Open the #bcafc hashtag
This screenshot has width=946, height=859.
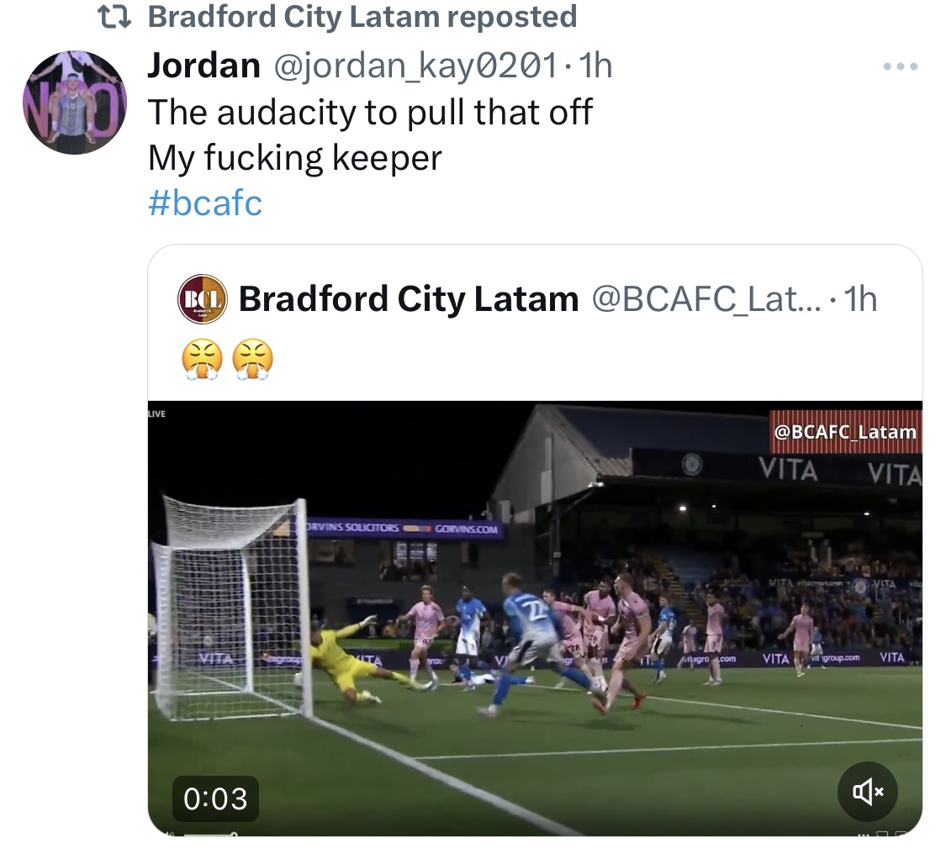(x=205, y=203)
